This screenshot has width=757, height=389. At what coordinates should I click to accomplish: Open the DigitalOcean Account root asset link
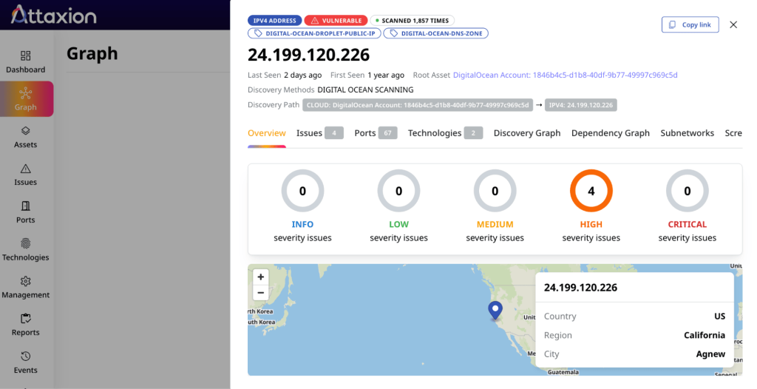(x=565, y=75)
